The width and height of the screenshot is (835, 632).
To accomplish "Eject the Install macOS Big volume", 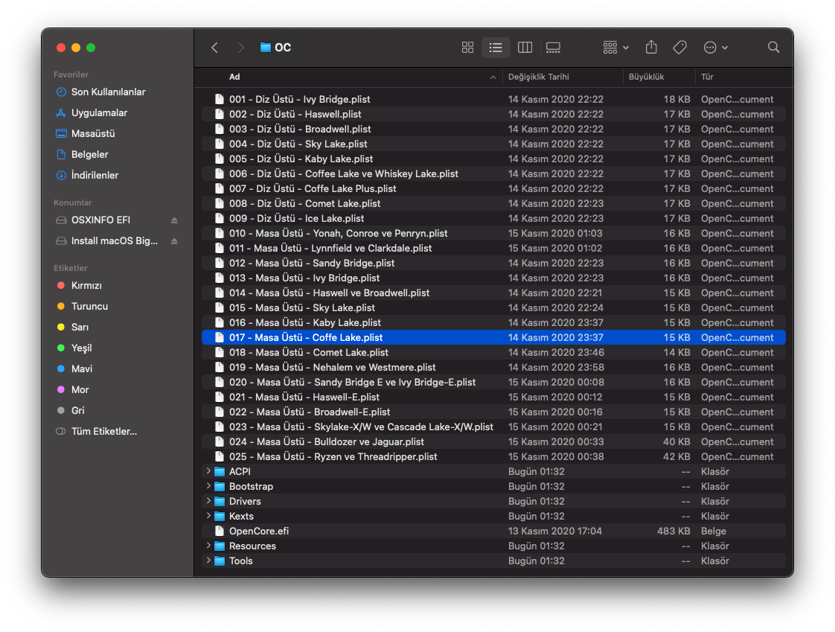I will click(174, 241).
